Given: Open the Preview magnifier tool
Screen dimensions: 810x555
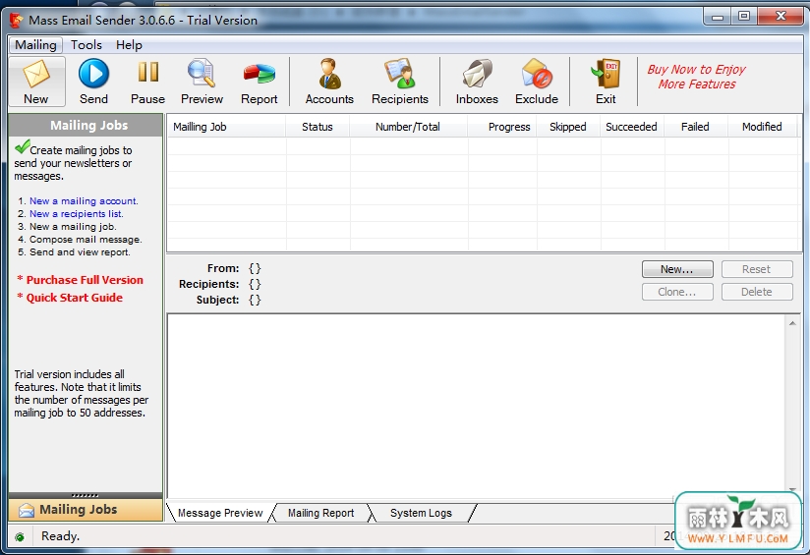Looking at the screenshot, I should [202, 74].
